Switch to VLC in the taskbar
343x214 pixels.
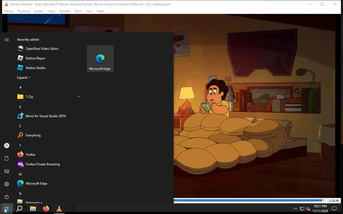59,209
